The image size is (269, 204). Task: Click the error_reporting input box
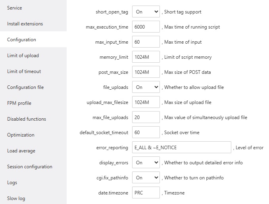181,148
